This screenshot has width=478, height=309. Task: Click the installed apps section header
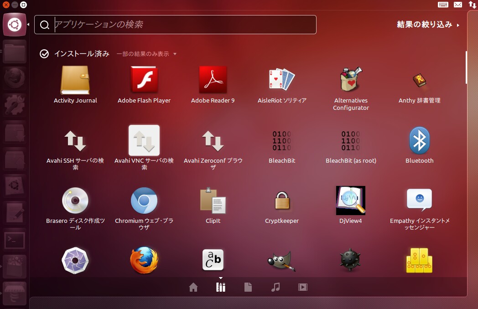click(82, 54)
